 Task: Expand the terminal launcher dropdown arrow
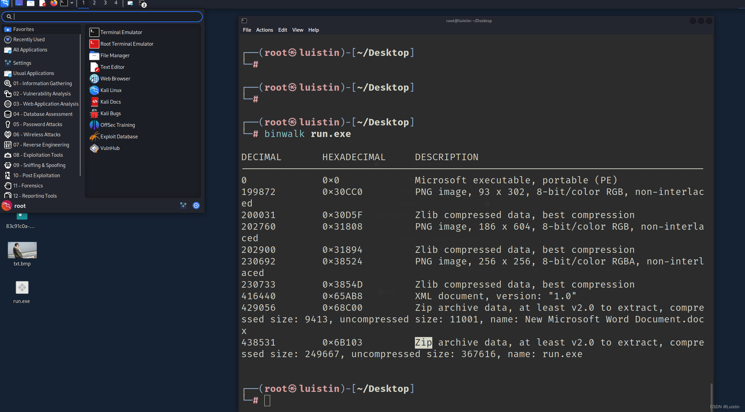(71, 3)
